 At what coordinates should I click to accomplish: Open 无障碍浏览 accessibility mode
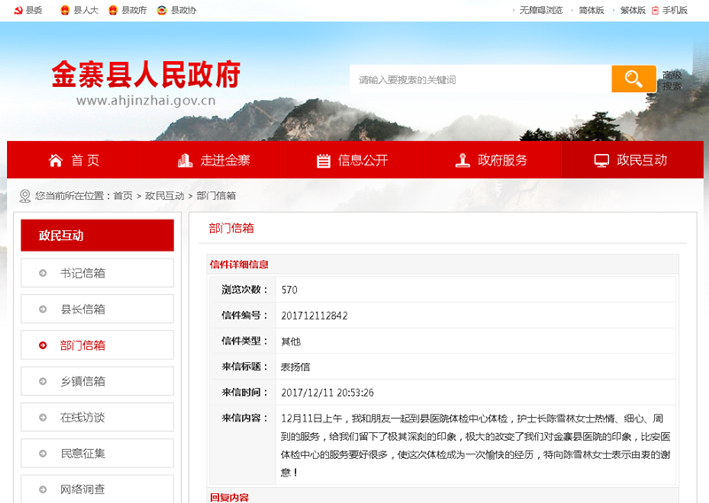coord(541,11)
